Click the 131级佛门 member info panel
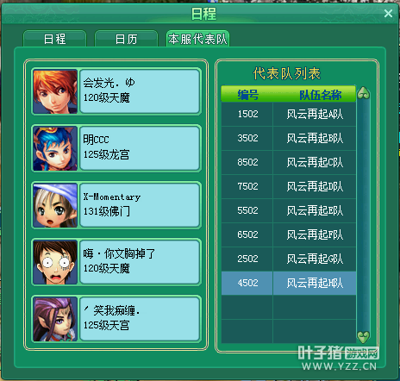 click(x=140, y=205)
